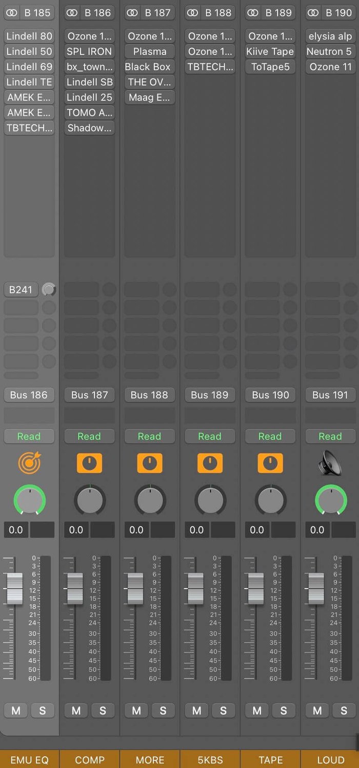The image size is (359, 768).
Task: Click the orange knob icon on COMP strip
Action: pyautogui.click(x=89, y=463)
